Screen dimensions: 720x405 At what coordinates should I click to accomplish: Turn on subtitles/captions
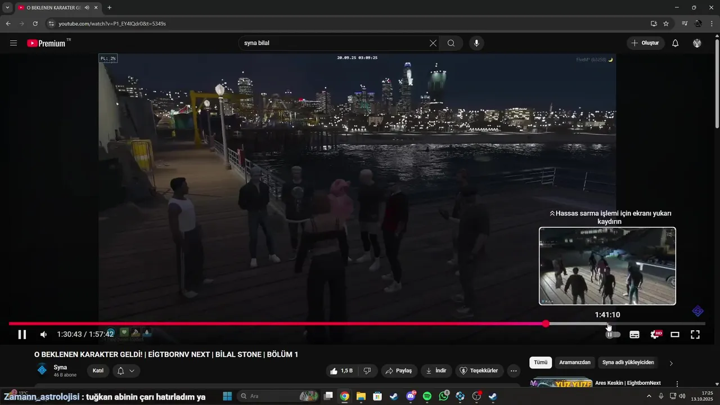[634, 335]
